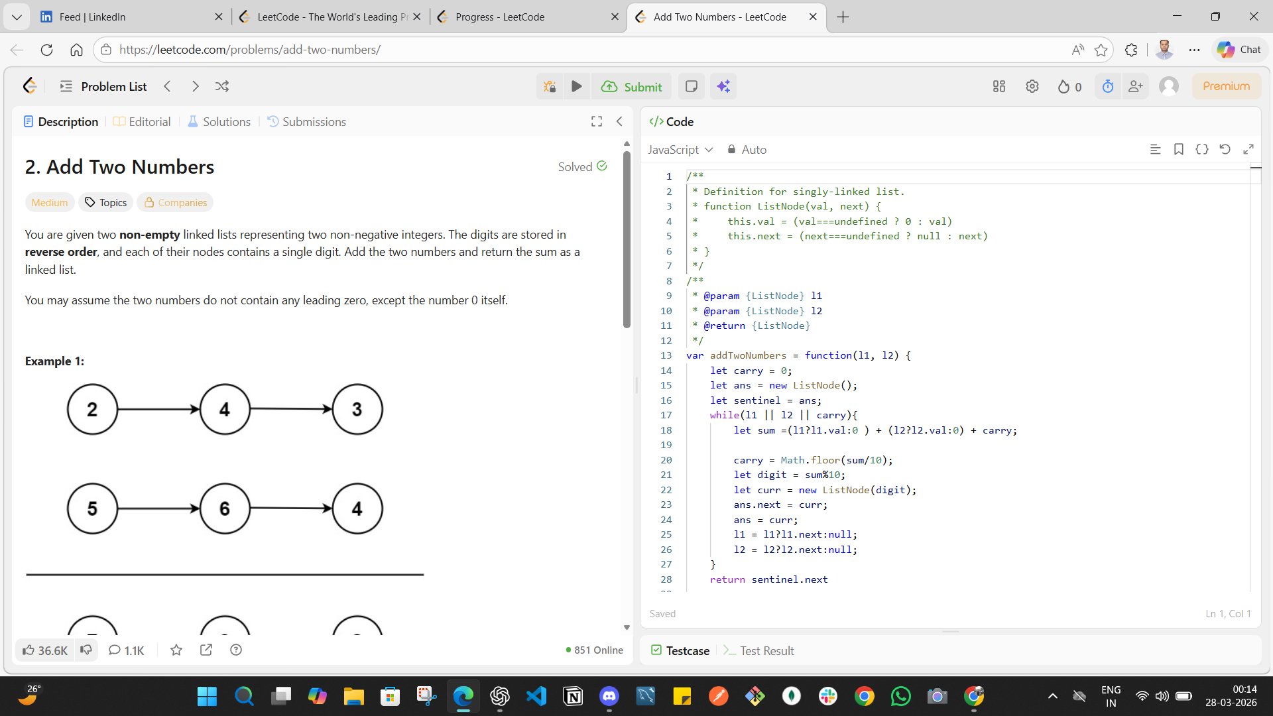Open the notes sticky icon
Image resolution: width=1273 pixels, height=716 pixels.
coord(691,86)
